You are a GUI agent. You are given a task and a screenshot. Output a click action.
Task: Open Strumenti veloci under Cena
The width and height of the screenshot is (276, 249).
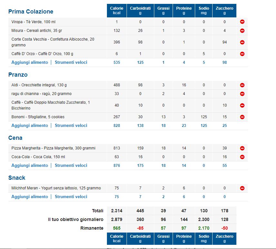(x=71, y=166)
